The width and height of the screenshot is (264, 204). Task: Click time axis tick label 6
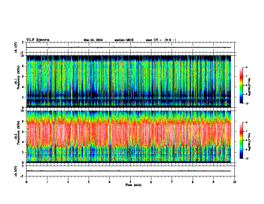pyautogui.click(x=151, y=182)
